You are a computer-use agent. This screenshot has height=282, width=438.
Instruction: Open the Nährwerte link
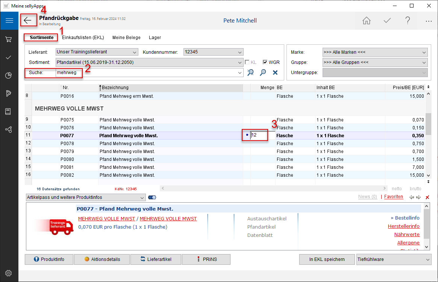(x=407, y=234)
